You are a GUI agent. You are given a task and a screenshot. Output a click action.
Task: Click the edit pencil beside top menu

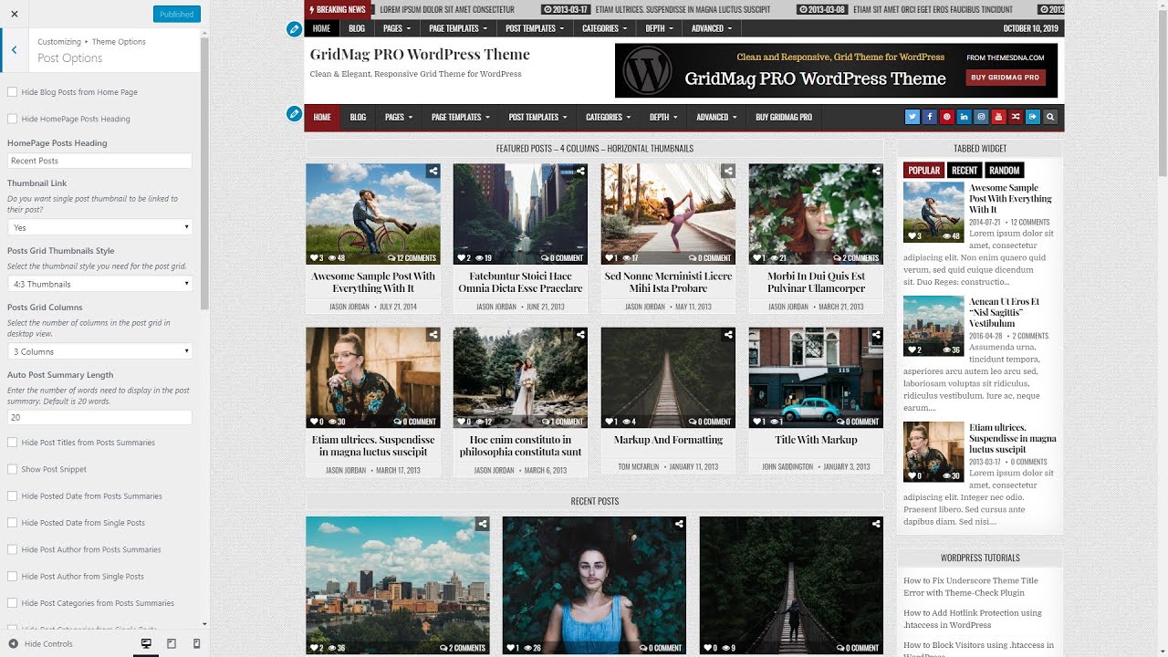point(294,29)
